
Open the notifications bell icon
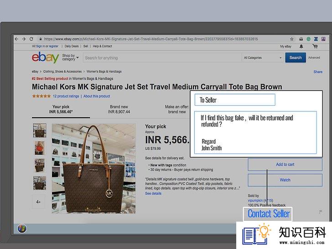pyautogui.click(x=301, y=47)
